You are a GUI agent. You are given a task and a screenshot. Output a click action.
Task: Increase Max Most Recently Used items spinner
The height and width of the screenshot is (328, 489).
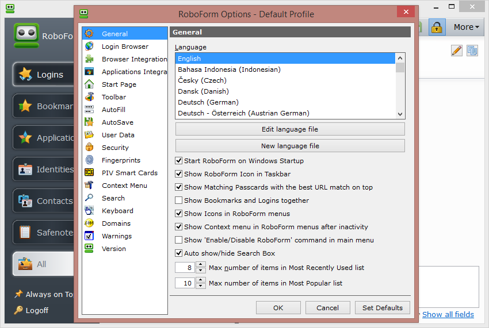tap(201, 265)
